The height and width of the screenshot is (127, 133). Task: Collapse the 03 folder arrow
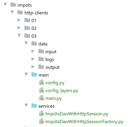click(x=19, y=35)
